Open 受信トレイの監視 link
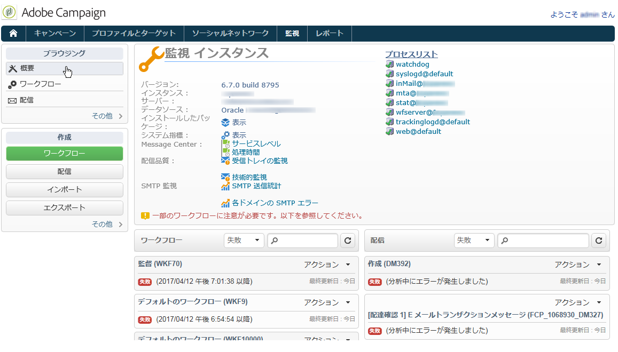Screen dimensions: 618x352 click(260, 161)
